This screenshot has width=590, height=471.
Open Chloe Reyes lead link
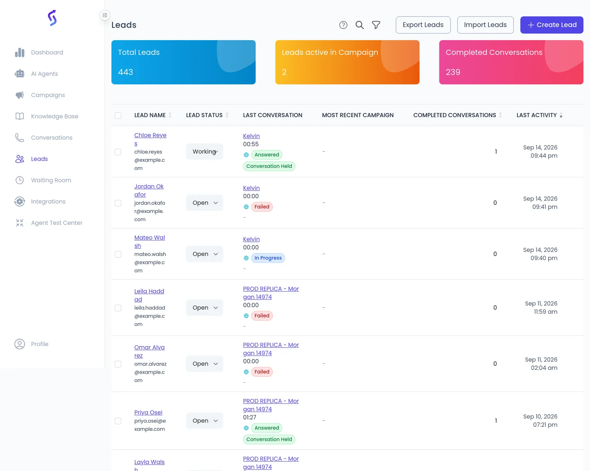pyautogui.click(x=150, y=139)
